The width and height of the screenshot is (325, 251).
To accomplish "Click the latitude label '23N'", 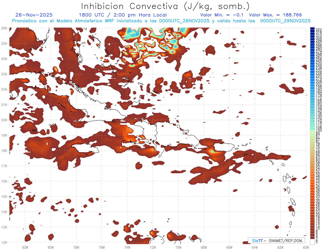I will point(4,74).
